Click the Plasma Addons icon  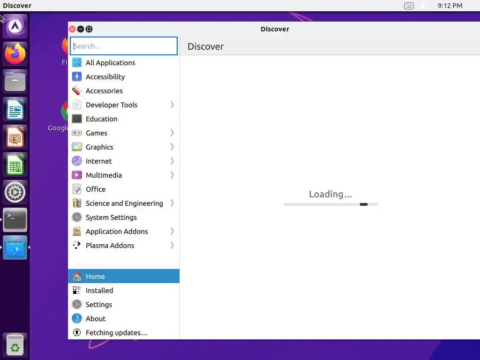pos(77,245)
